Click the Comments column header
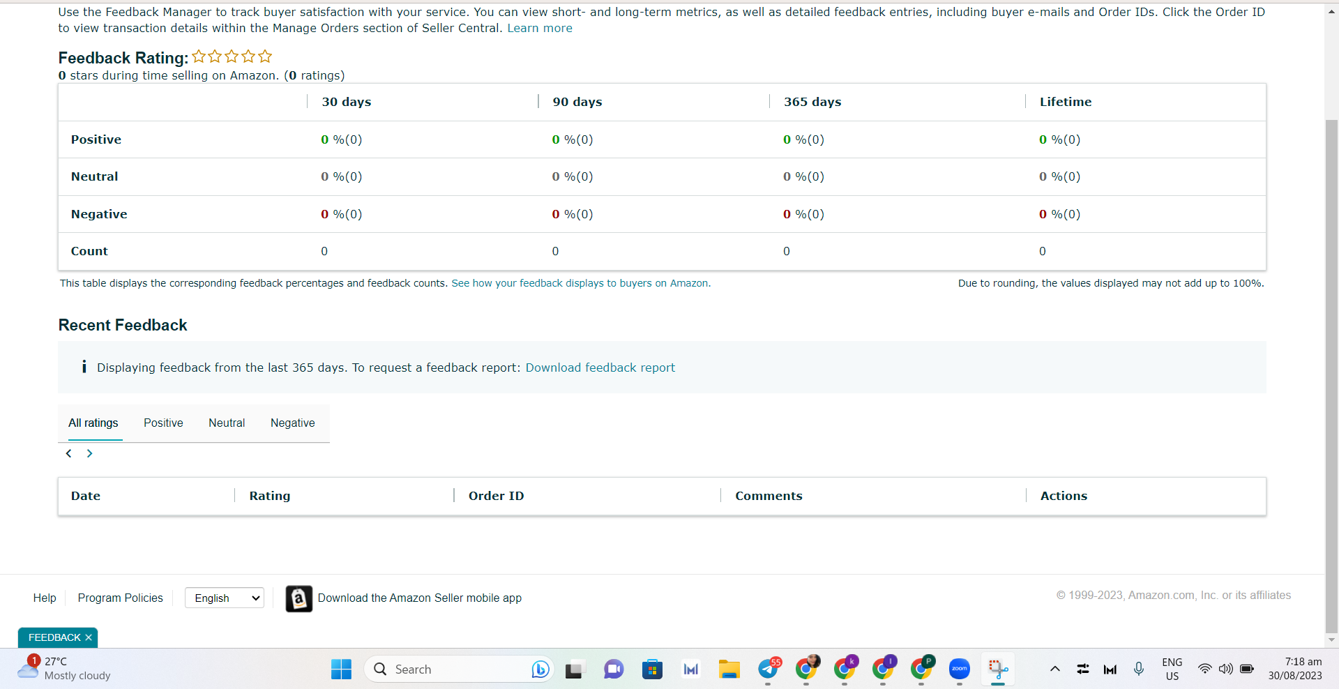Image resolution: width=1339 pixels, height=689 pixels. 769,496
